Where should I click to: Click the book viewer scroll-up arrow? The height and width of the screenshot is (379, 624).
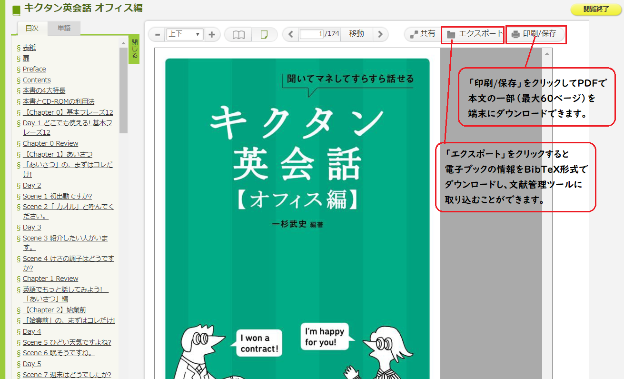[547, 54]
